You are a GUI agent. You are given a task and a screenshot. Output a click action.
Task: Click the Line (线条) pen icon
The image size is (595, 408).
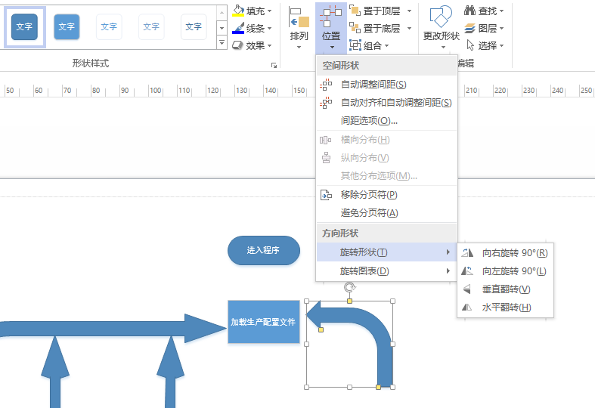238,28
